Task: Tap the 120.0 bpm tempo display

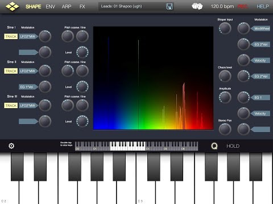Action: click(222, 6)
